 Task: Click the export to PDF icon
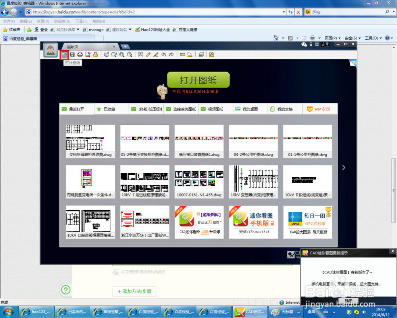click(88, 54)
